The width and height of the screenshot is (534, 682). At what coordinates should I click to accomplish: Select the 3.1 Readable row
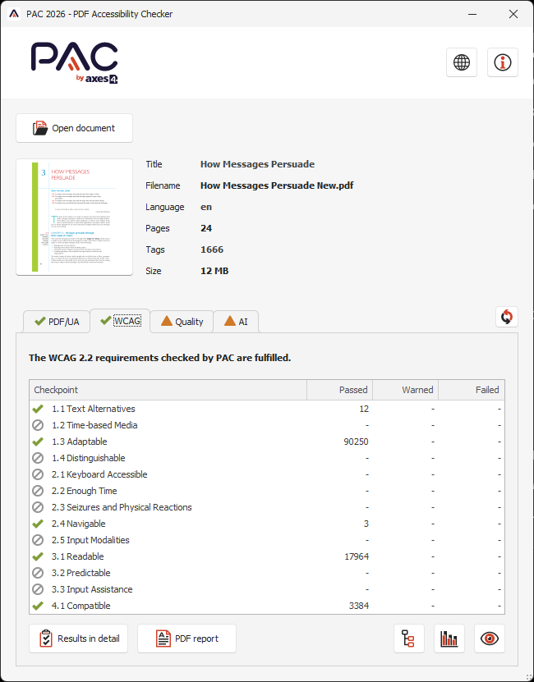coord(267,556)
